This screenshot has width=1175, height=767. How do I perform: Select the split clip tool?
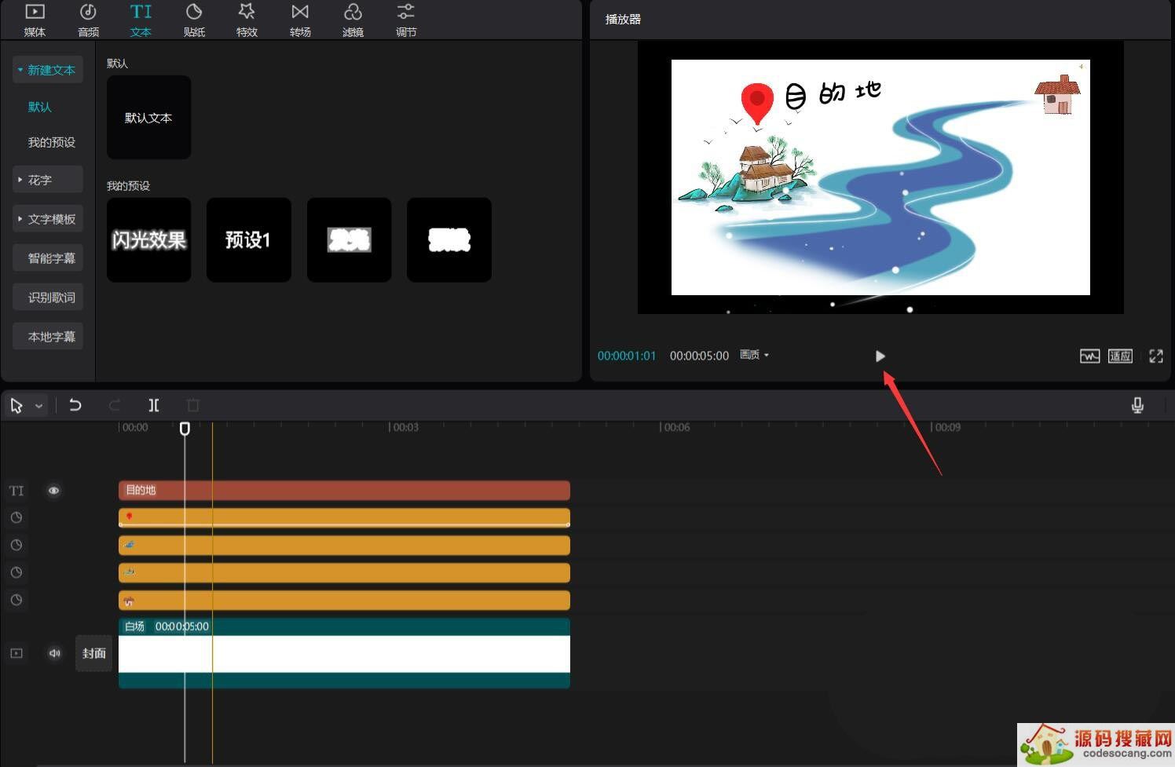[x=154, y=405]
